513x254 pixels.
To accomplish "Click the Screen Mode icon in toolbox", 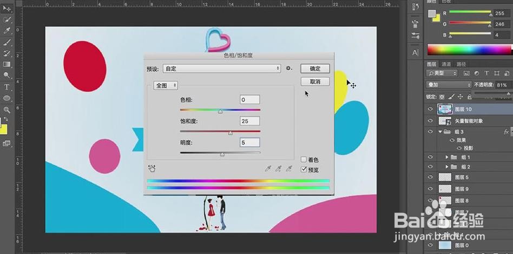I will pos(6,143).
